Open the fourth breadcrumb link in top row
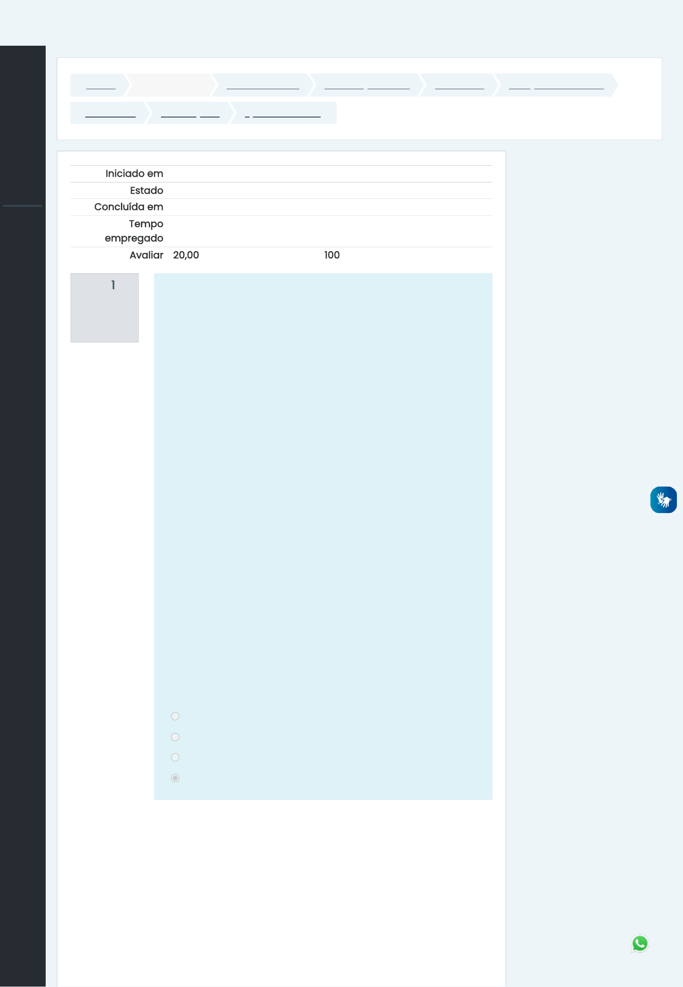The image size is (683, 987). pos(367,85)
